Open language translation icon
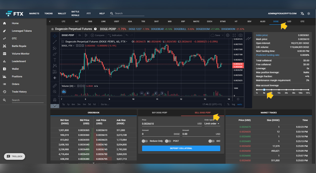The height and width of the screenshot is (173, 316). pos(302,13)
